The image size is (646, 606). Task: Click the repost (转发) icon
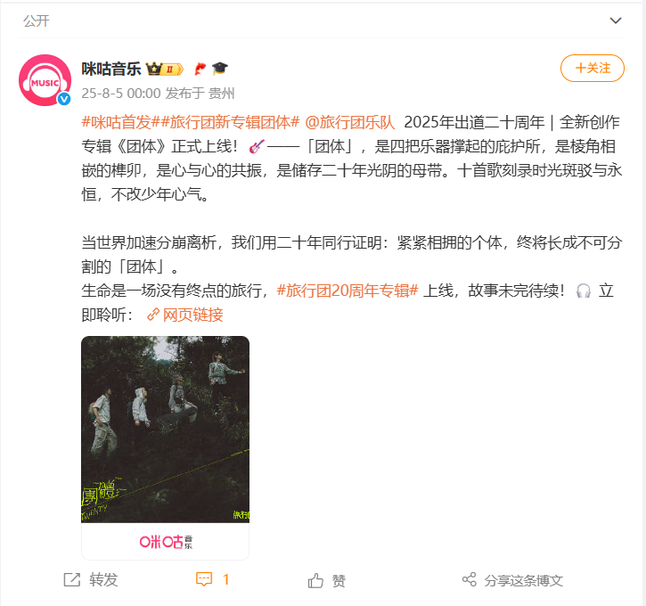point(71,579)
